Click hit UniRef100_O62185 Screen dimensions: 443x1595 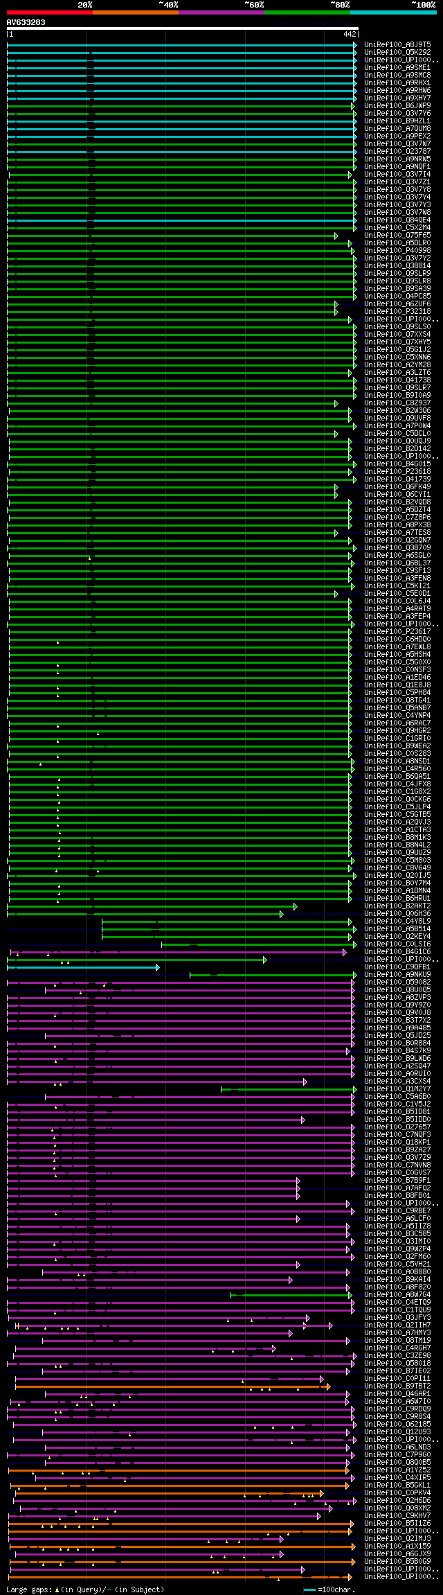[397, 1424]
